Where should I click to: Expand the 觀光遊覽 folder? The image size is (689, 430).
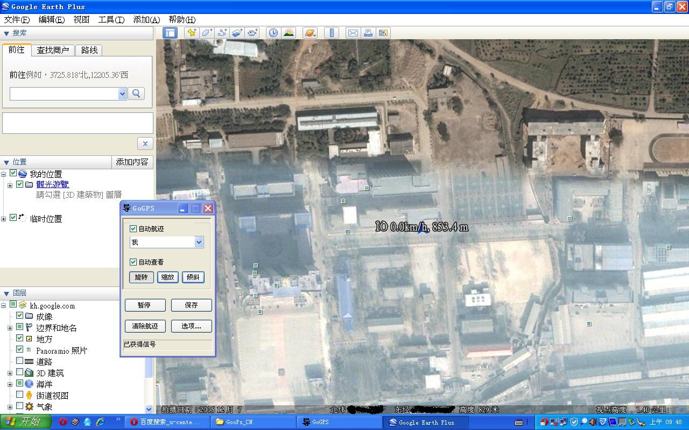pyautogui.click(x=10, y=185)
